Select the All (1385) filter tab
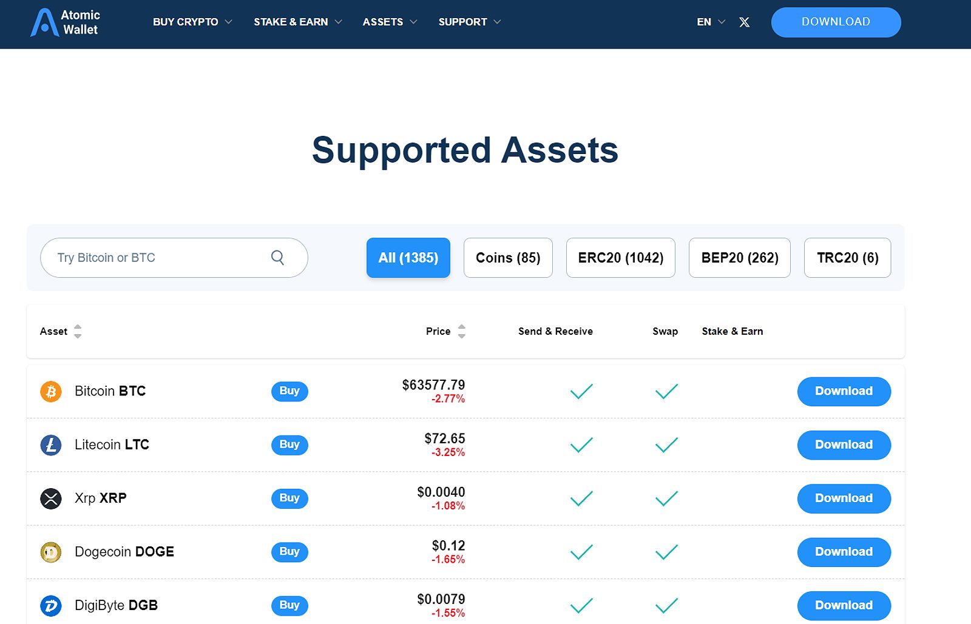The image size is (971, 624). coord(408,258)
